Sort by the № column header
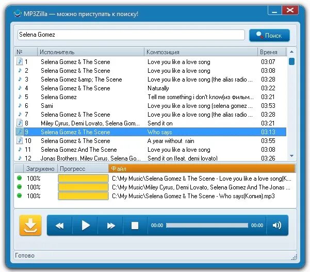Viewport: 310px width, 272px height. tap(26, 52)
